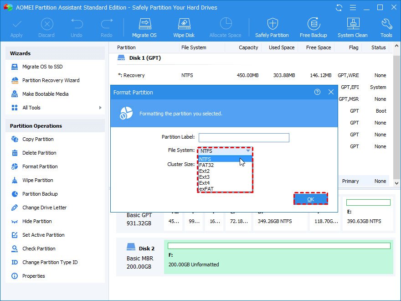Click the help icon in Format Partition dialog
The image size is (401, 301).
[x=317, y=92]
